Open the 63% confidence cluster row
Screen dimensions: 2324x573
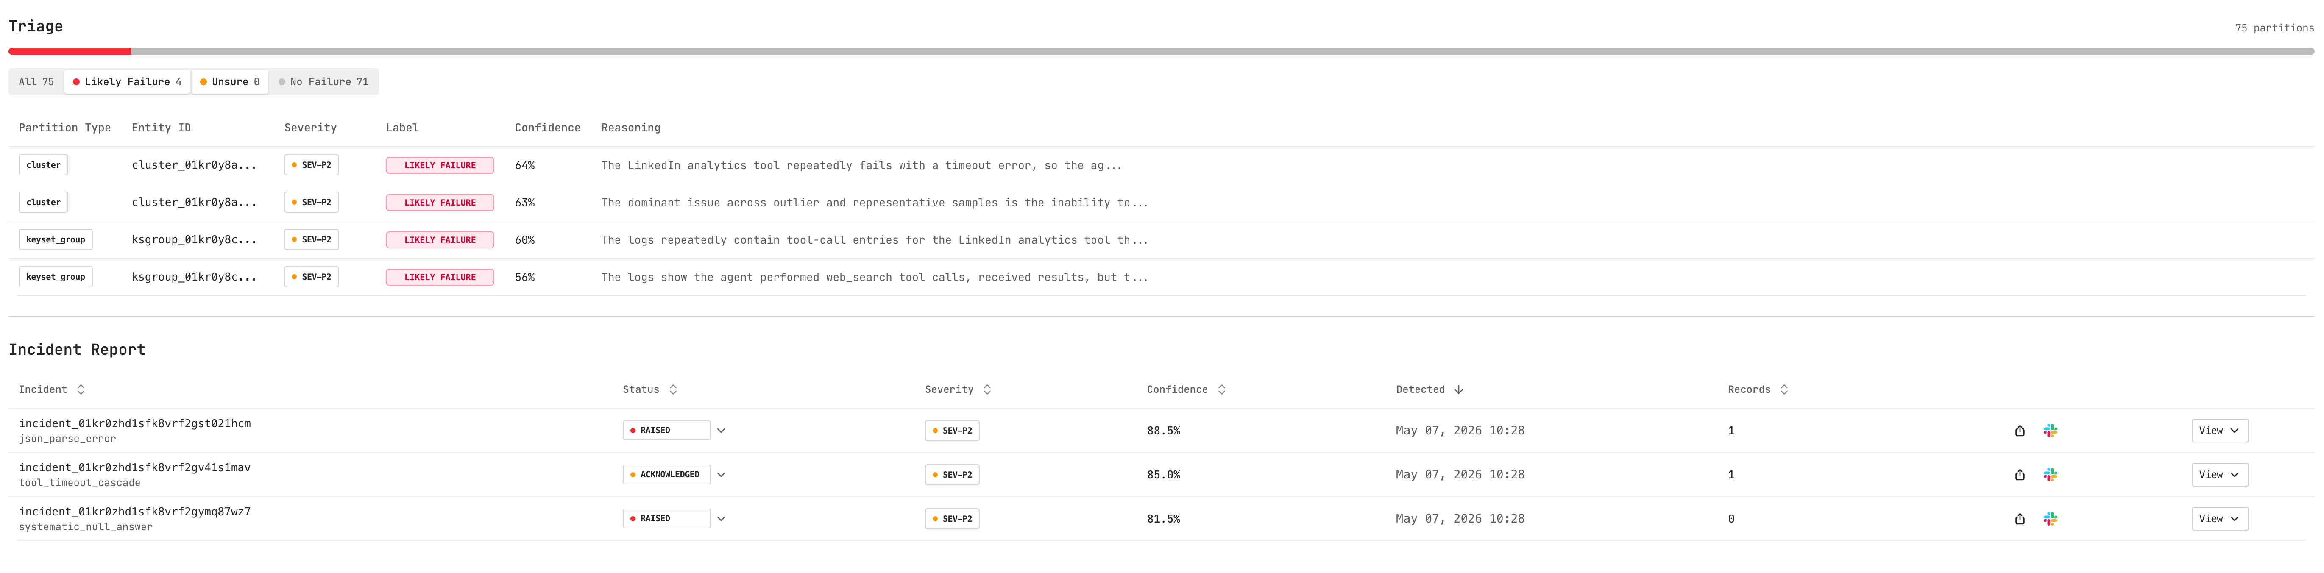tap(1161, 202)
